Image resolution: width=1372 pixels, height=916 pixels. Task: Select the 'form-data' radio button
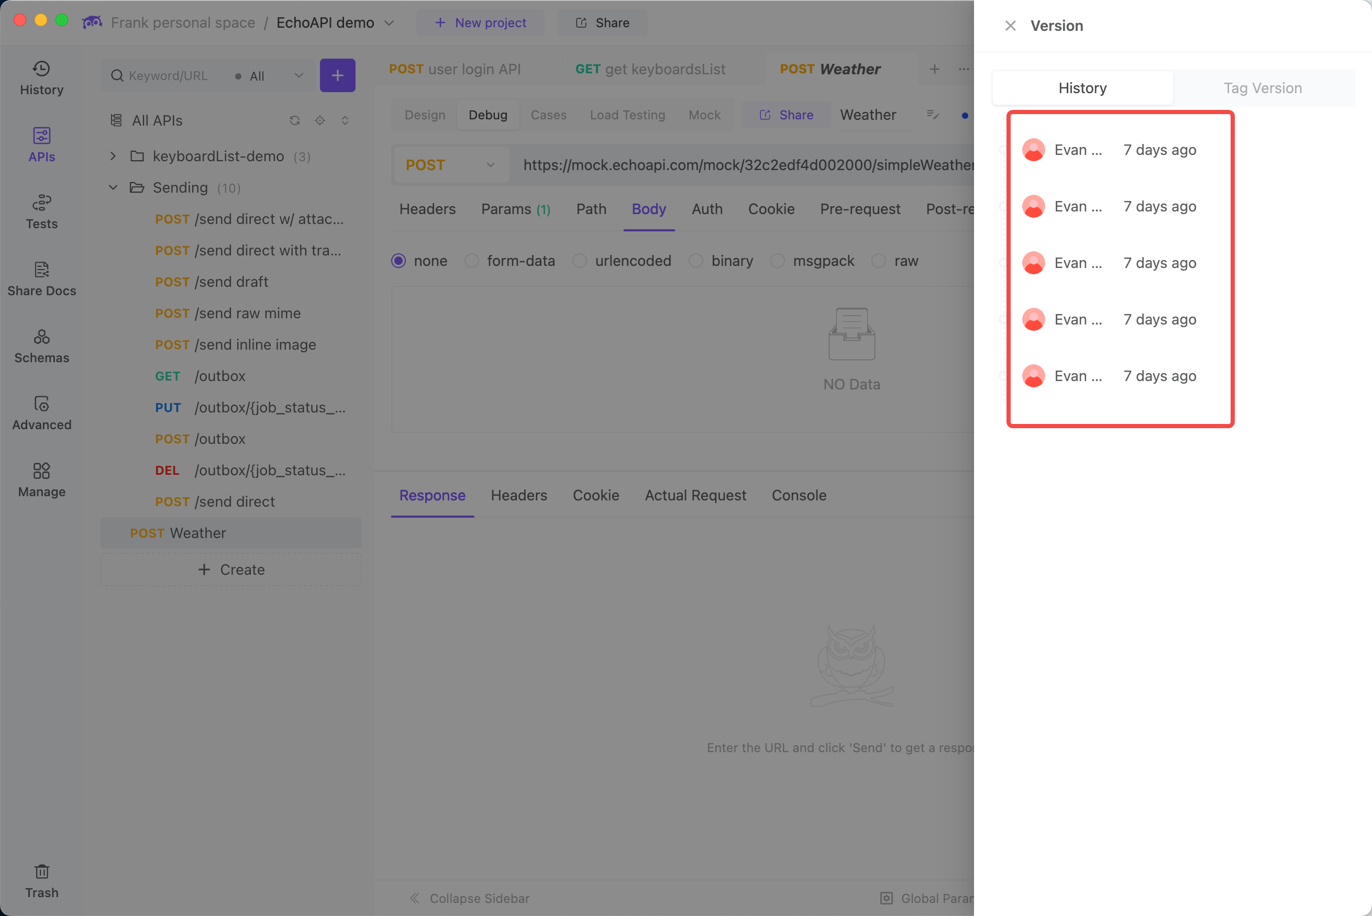(x=471, y=261)
